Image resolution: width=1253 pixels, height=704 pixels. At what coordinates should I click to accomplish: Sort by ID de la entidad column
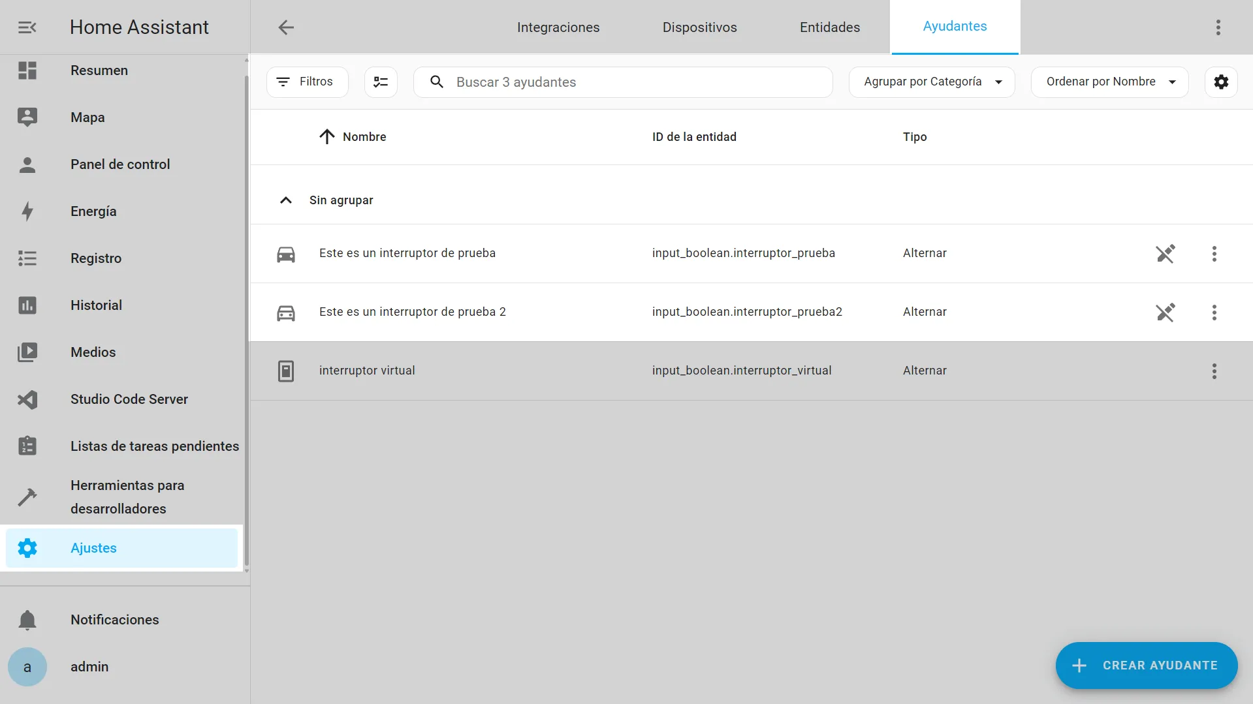[x=694, y=137]
